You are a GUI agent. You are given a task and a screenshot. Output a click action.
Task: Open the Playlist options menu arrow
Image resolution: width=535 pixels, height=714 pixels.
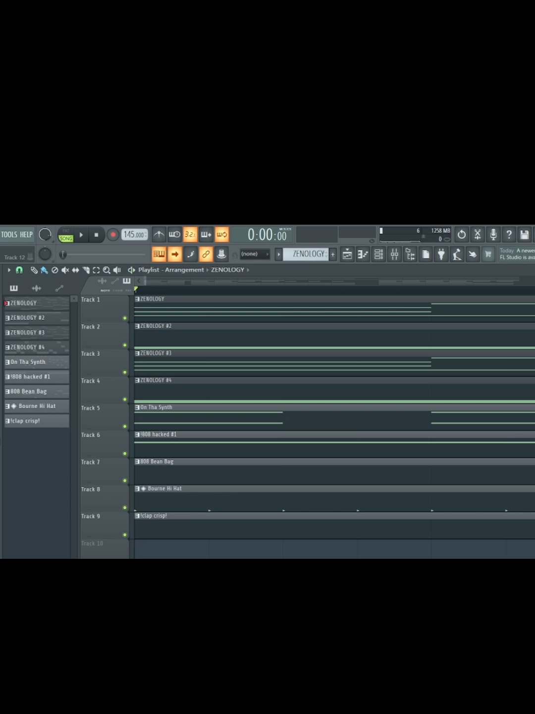point(9,270)
